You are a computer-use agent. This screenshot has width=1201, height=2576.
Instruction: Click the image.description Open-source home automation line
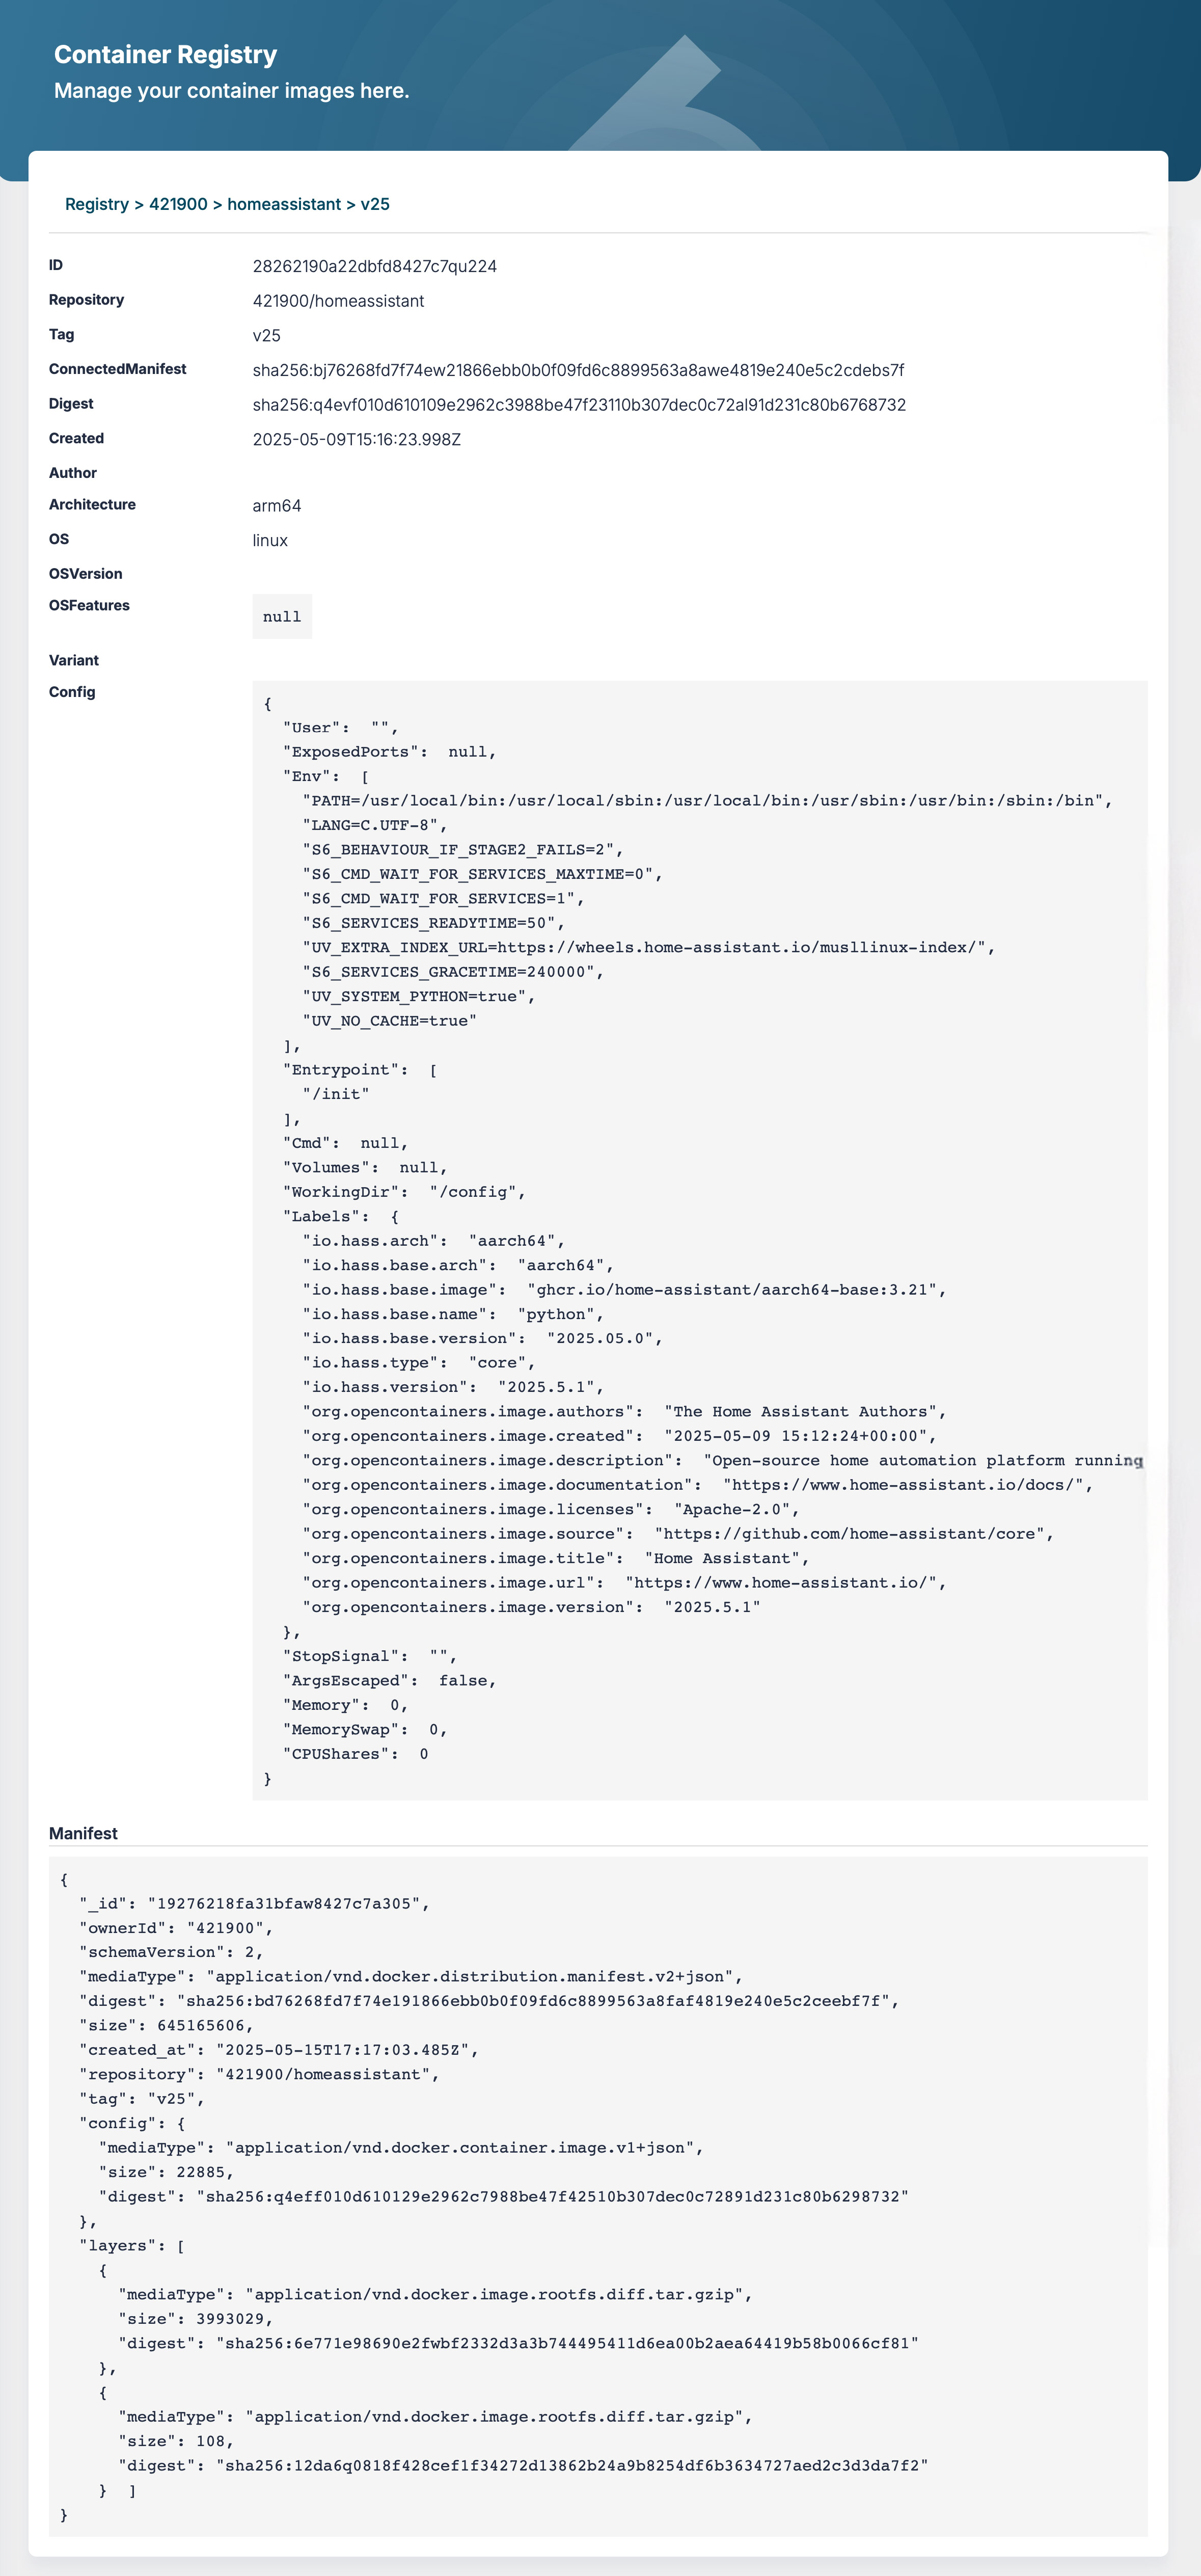pos(723,1461)
